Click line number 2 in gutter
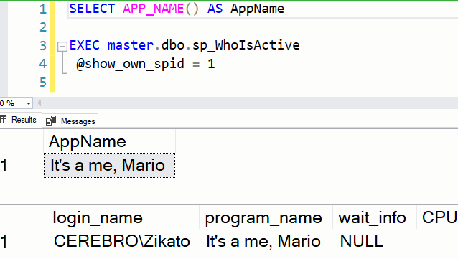Screen dimensions: 458x259 pos(43,27)
